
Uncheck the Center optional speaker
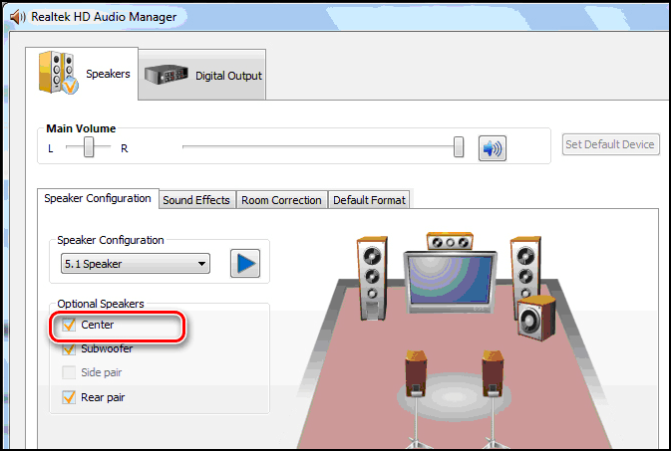point(69,325)
